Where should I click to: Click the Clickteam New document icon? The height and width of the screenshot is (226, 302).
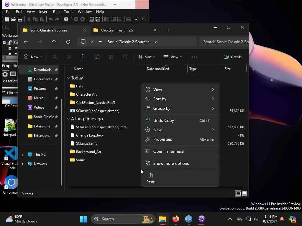pyautogui.click(x=7, y=19)
